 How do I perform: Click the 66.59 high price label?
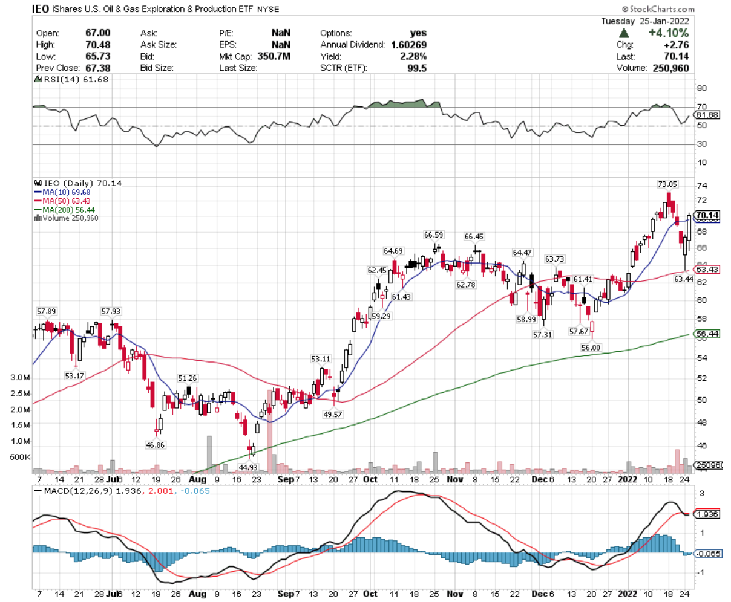click(x=433, y=235)
